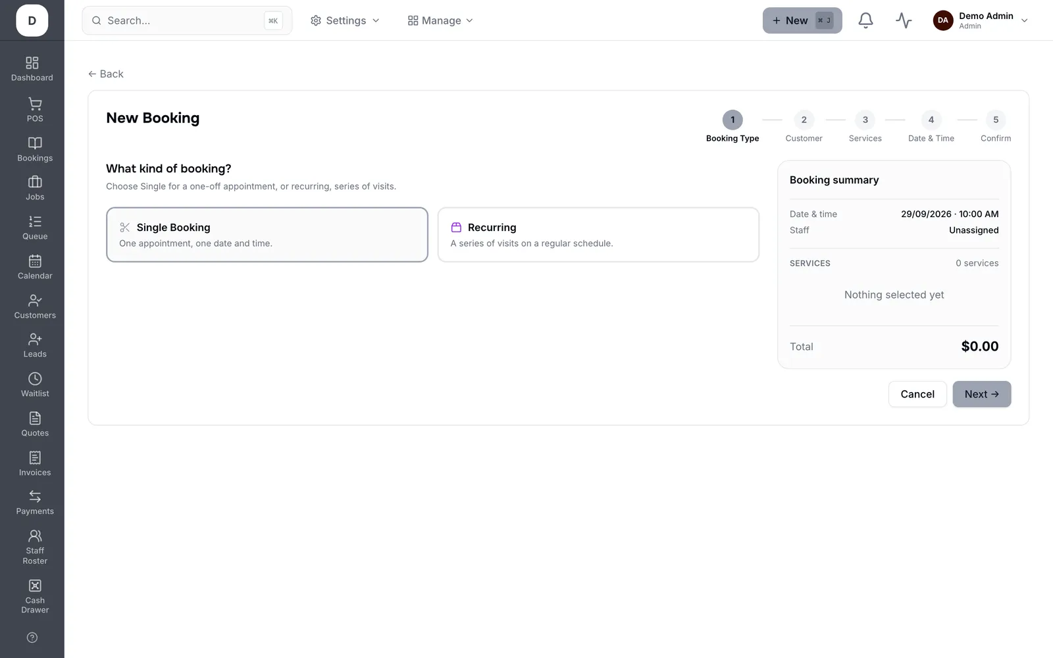
Task: Select the Single Booking option card
Action: [x=267, y=235]
